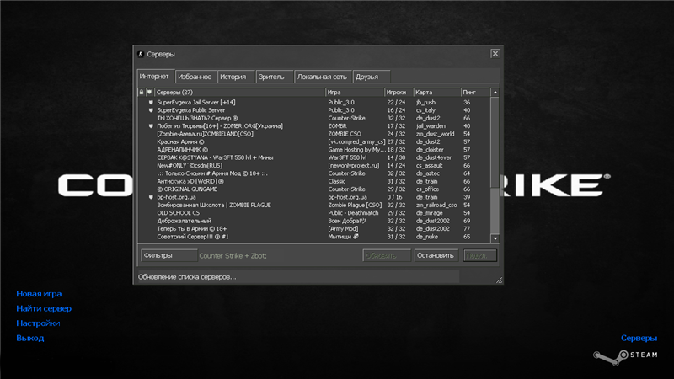674x379 pixels.
Task: Select Побег из Тюрьмы[16+] server row
Action: pos(314,126)
